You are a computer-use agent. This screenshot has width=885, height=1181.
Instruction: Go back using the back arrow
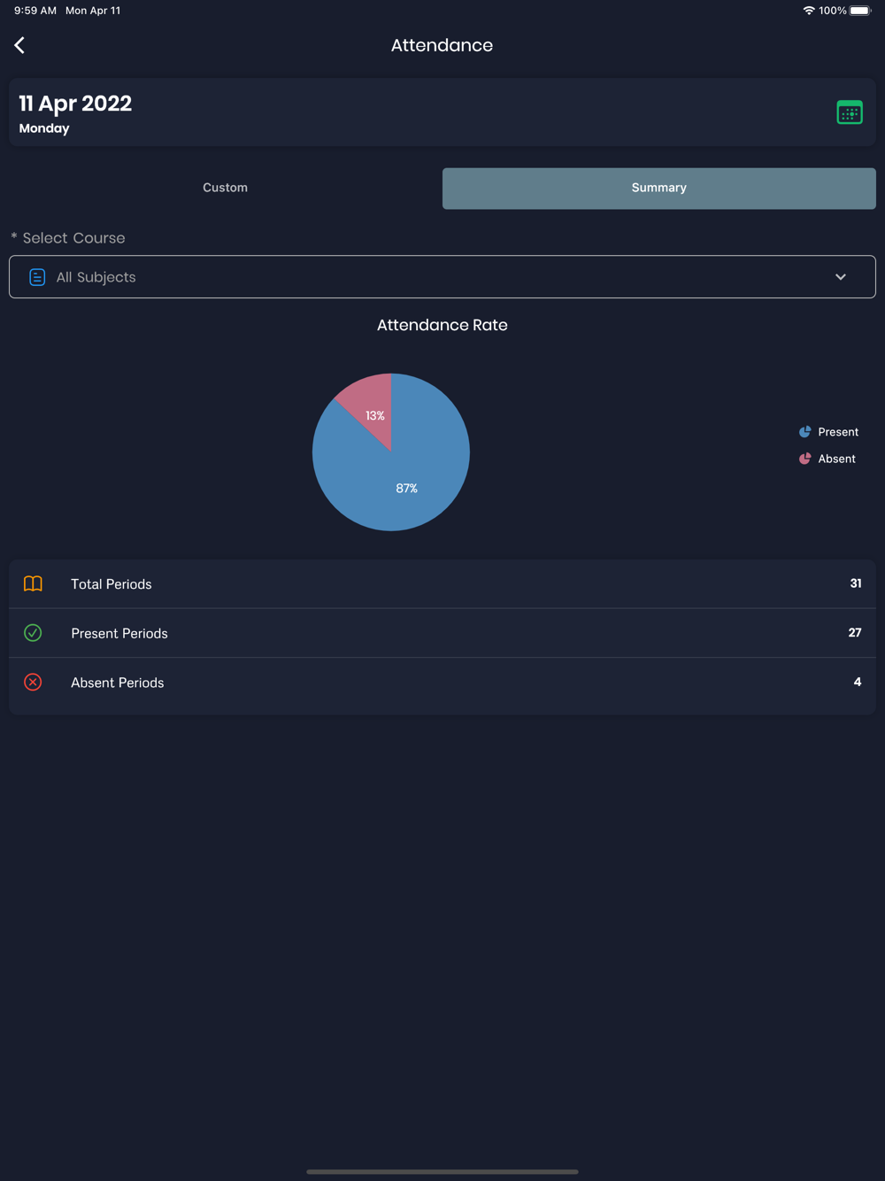point(19,45)
